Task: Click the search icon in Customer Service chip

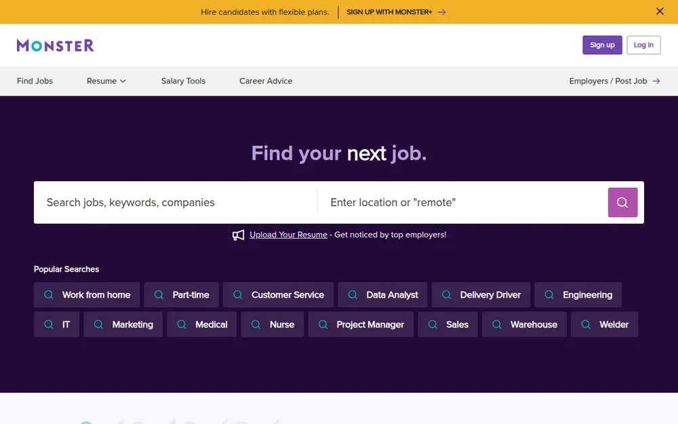Action: coord(238,294)
